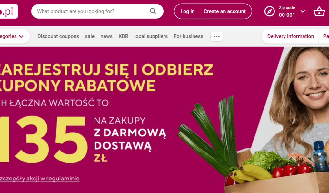Select the KDR menu item

coord(123,36)
